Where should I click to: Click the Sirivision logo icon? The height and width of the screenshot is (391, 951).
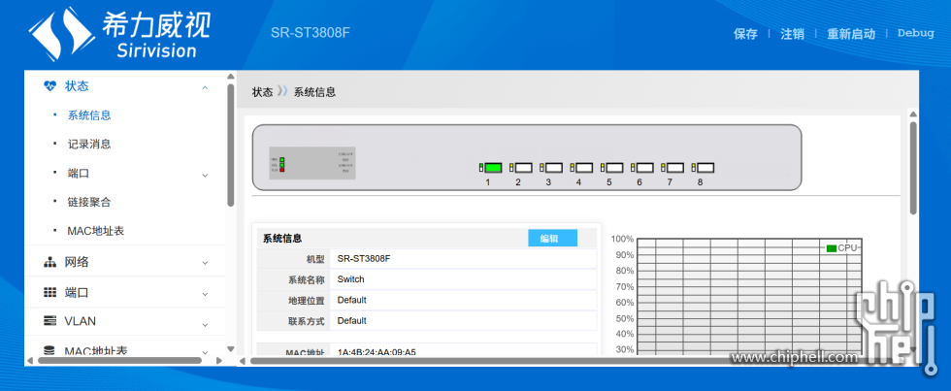tap(59, 34)
